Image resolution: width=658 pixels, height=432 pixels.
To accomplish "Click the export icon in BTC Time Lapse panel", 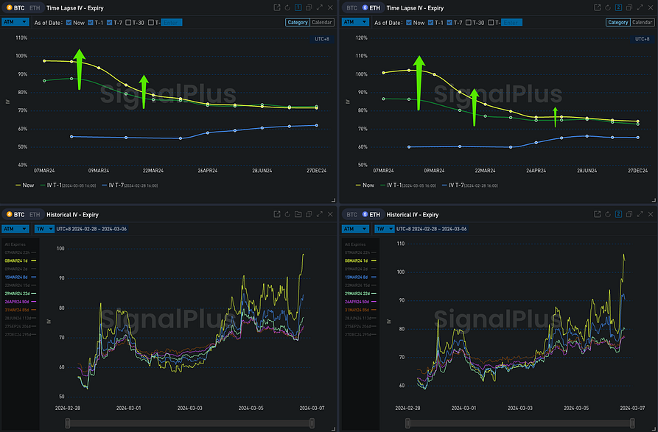I will [277, 7].
